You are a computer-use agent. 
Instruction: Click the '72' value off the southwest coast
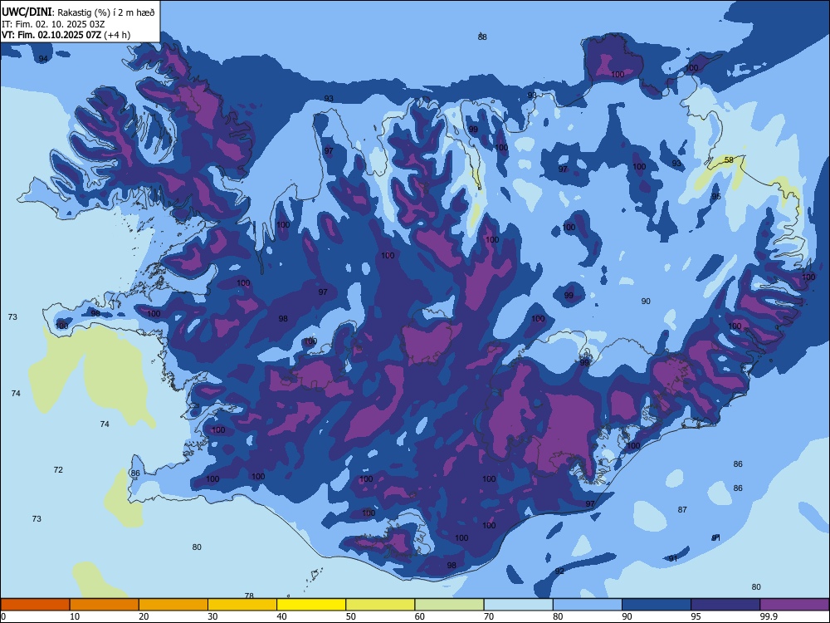click(x=58, y=469)
